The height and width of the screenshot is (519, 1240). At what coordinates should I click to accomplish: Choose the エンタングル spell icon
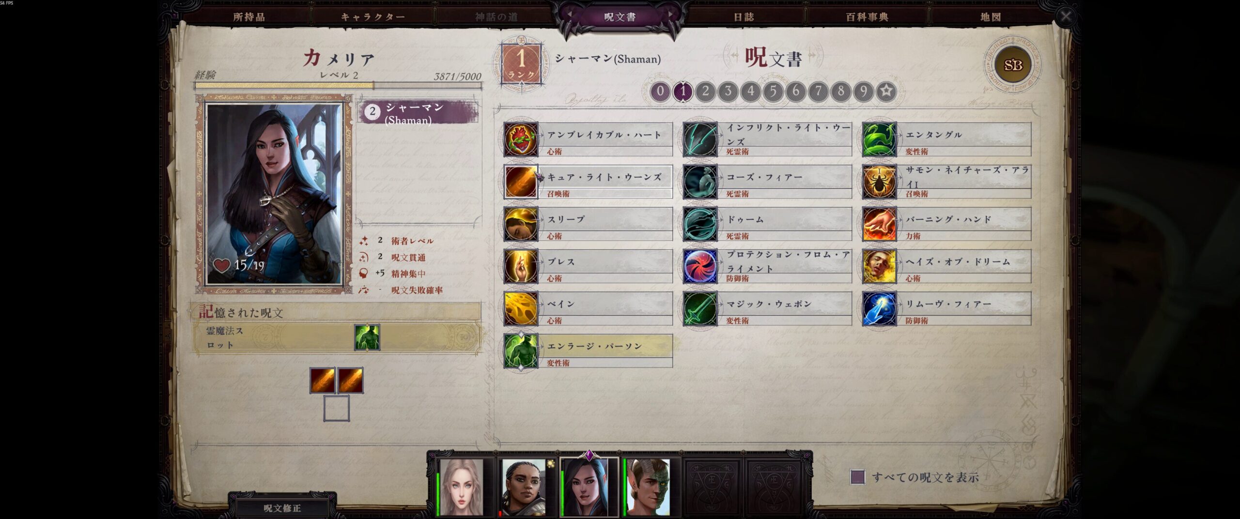[879, 139]
